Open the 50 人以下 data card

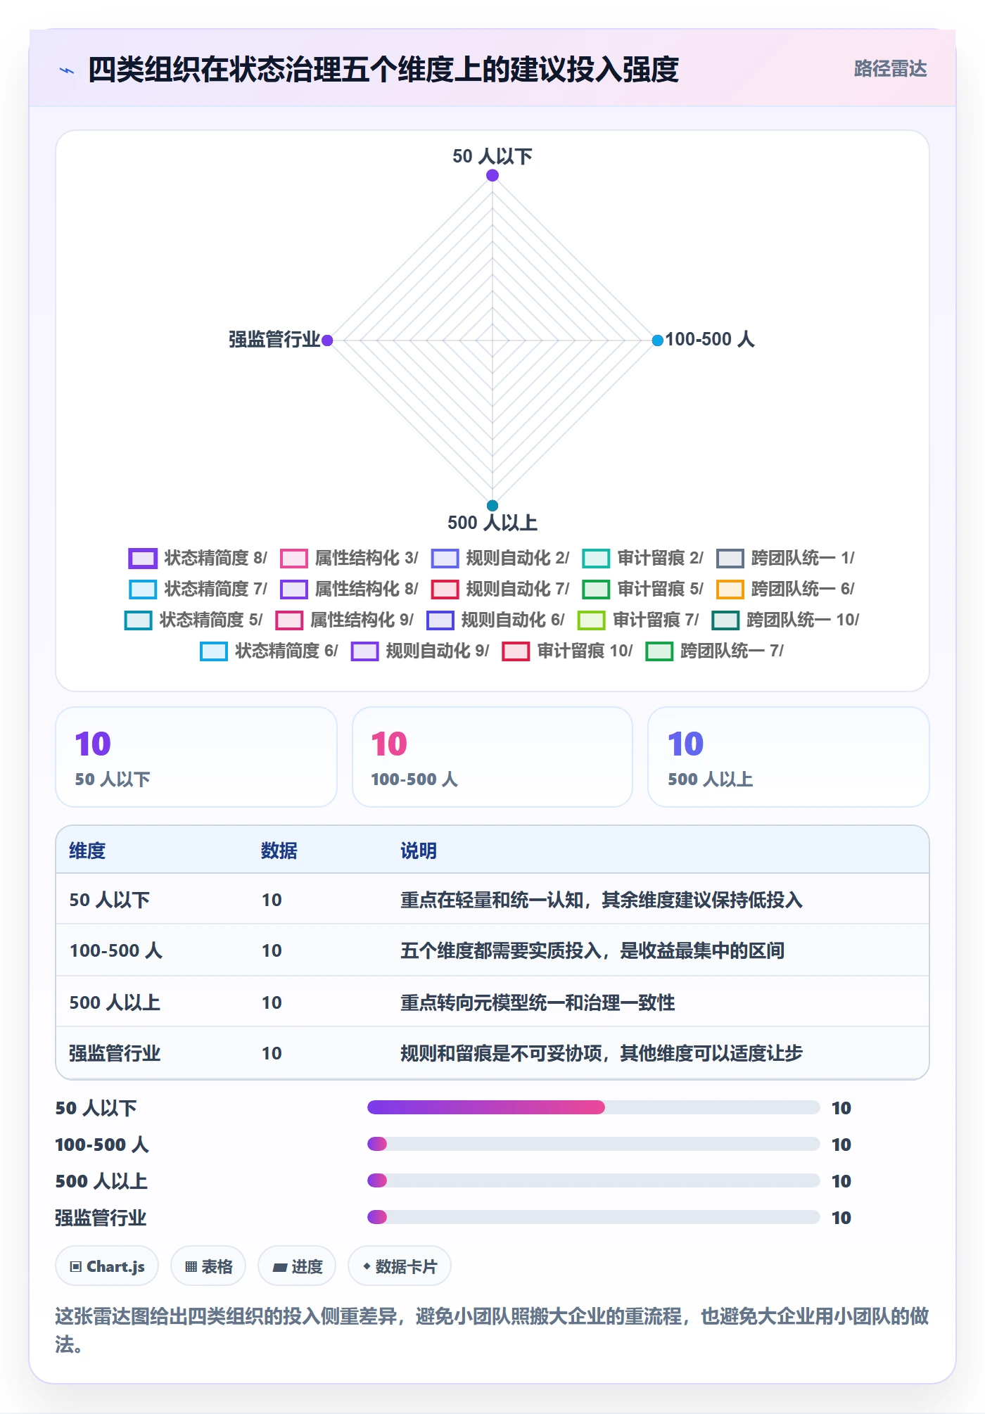(x=196, y=758)
